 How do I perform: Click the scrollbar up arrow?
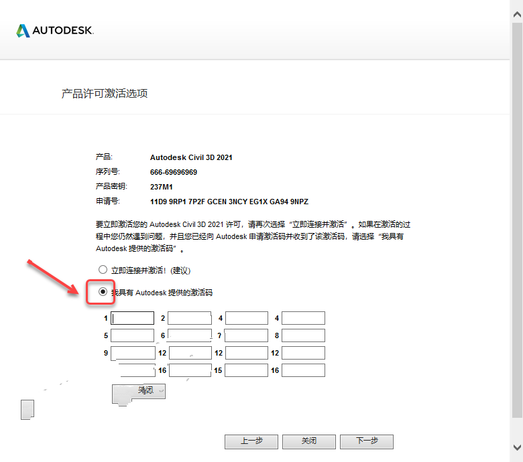(x=517, y=14)
